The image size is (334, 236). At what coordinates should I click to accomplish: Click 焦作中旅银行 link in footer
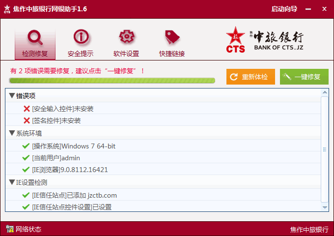(x=309, y=230)
